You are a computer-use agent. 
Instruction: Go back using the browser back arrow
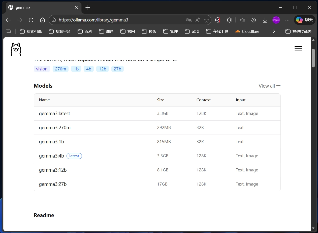click(x=8, y=20)
